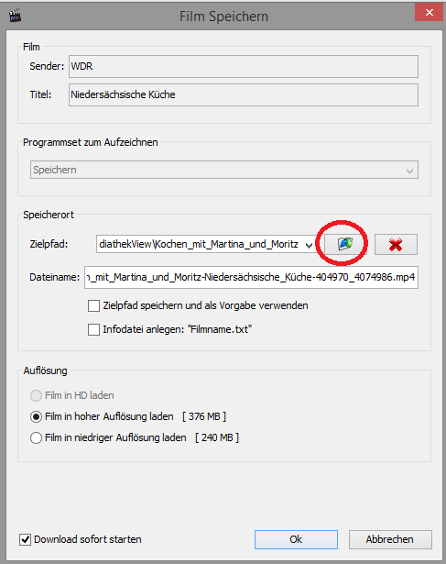Screen dimensions: 446x564
Task: Clear Zielpfad history with red X
Action: (396, 245)
